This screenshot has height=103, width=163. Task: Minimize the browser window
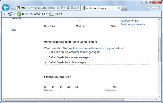[x=144, y=2]
